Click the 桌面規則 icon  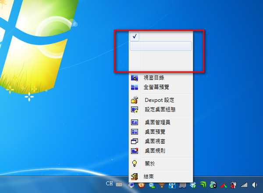click(135, 150)
